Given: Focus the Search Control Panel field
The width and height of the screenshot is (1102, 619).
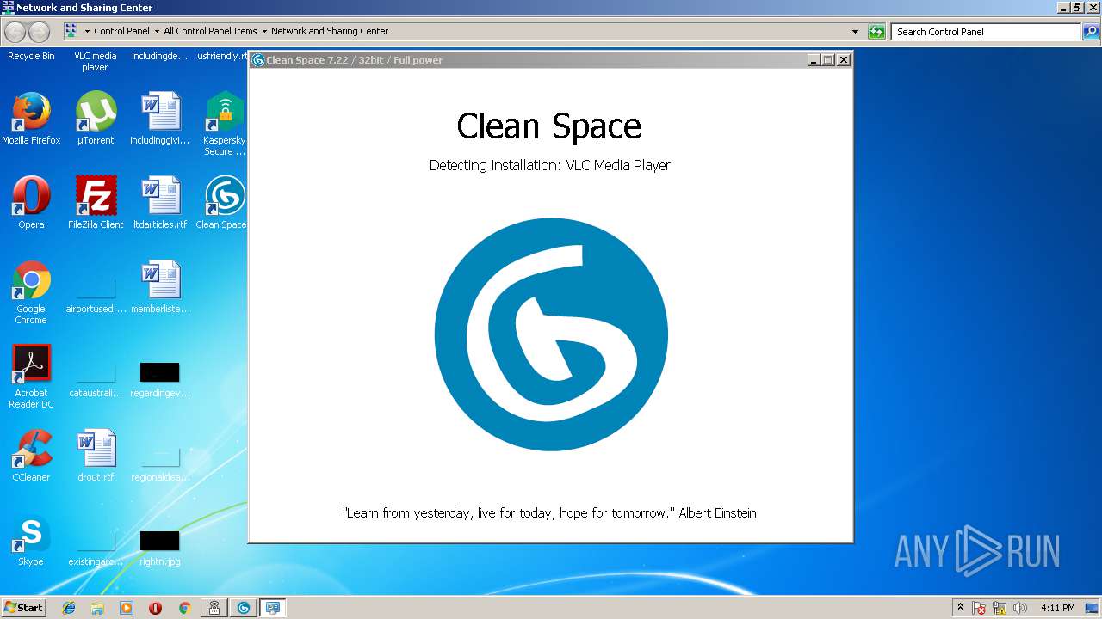Looking at the screenshot, I should (987, 32).
